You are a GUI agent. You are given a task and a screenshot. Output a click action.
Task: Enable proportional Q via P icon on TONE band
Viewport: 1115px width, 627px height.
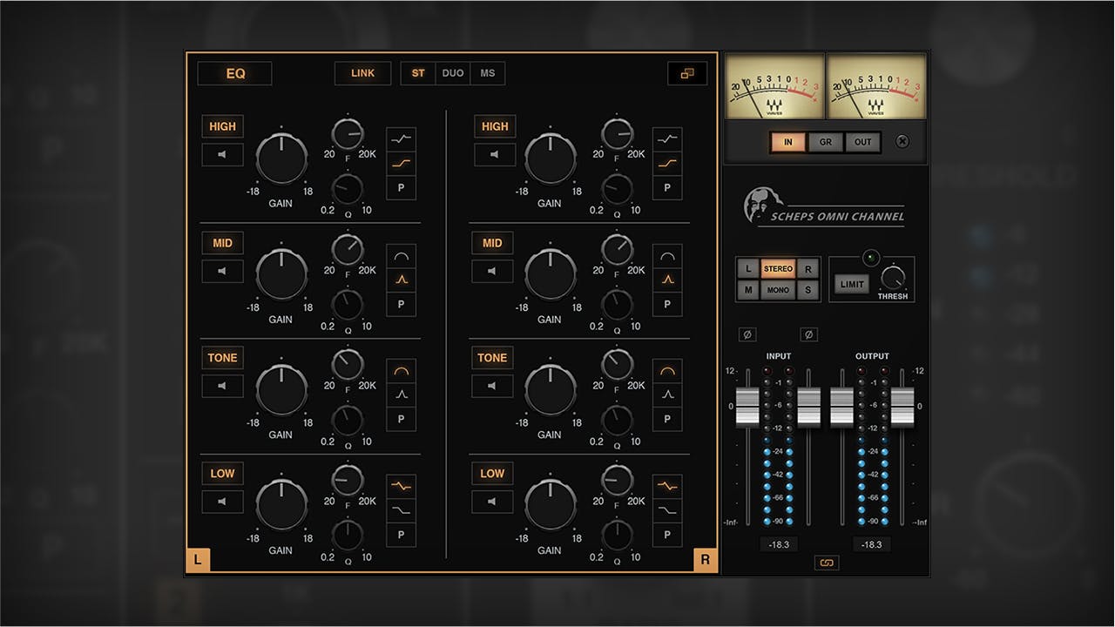[x=401, y=419]
